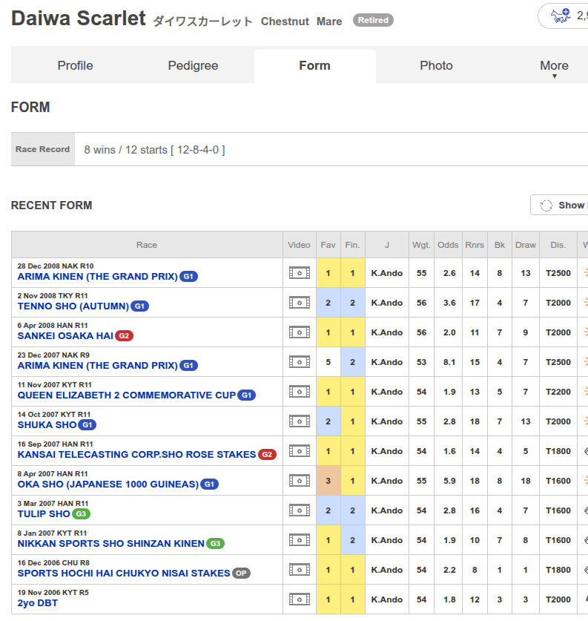Click distance T1800 in Rose Stakes row
Image resolution: width=588 pixels, height=621 pixels.
[558, 451]
